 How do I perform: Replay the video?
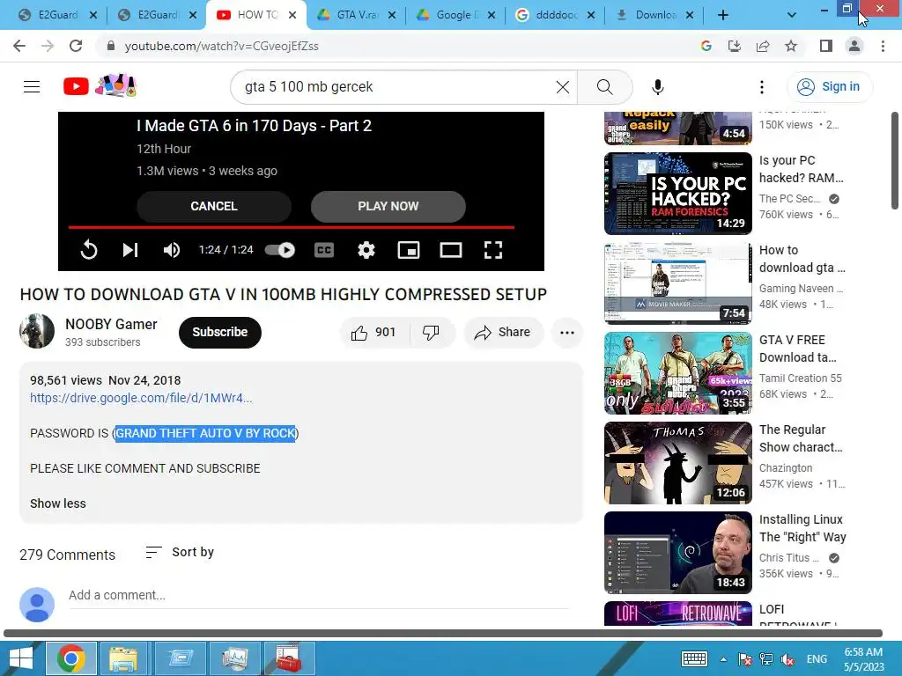[89, 250]
